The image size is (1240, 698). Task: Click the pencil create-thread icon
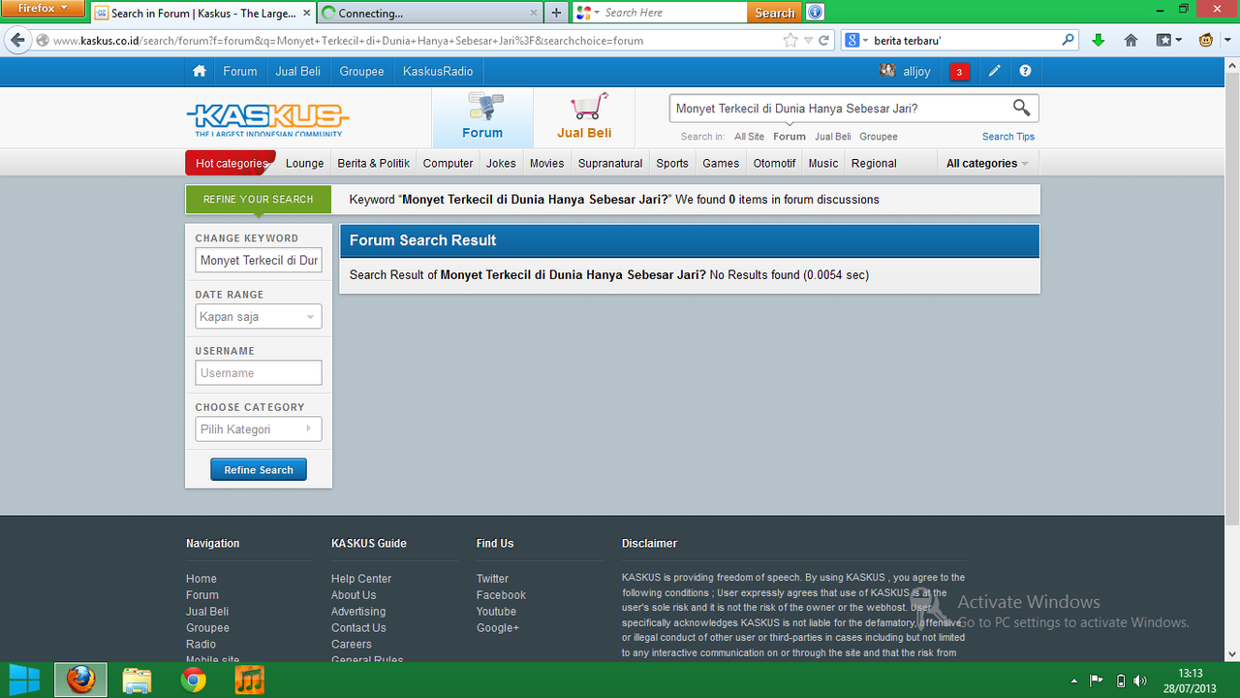(994, 71)
